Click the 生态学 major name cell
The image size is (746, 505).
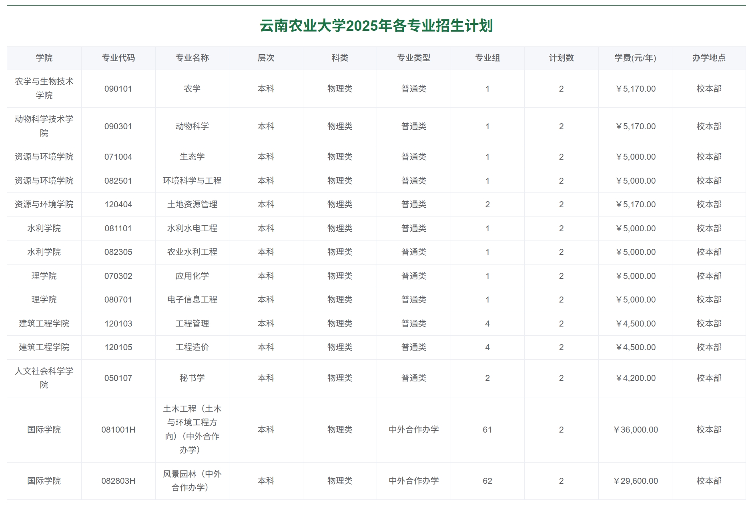click(192, 157)
